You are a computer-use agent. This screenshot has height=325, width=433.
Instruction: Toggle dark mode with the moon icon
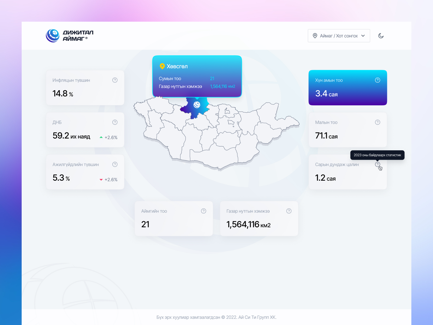(381, 35)
